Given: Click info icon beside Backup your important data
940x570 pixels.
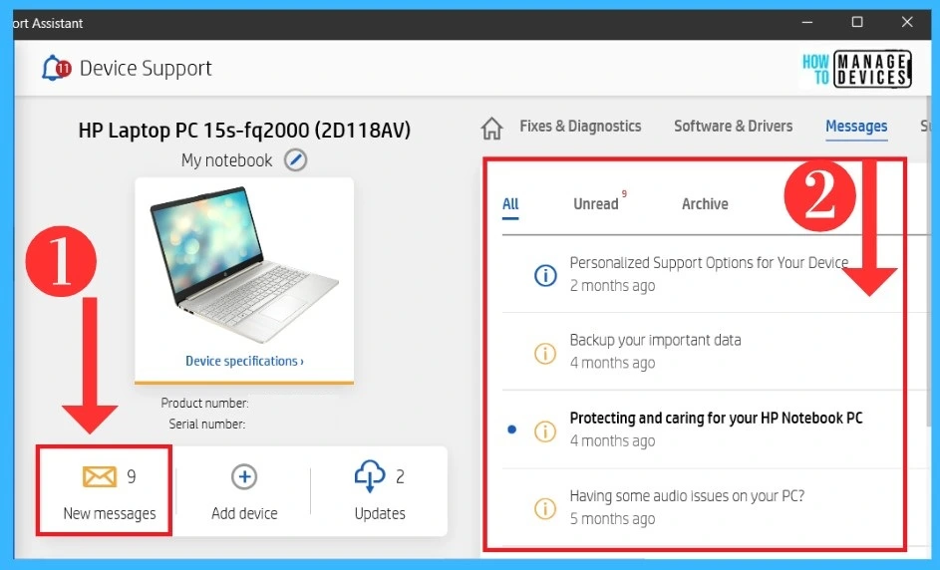Looking at the screenshot, I should [545, 353].
